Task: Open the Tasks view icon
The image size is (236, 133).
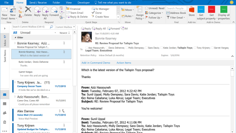Action: 5,122
